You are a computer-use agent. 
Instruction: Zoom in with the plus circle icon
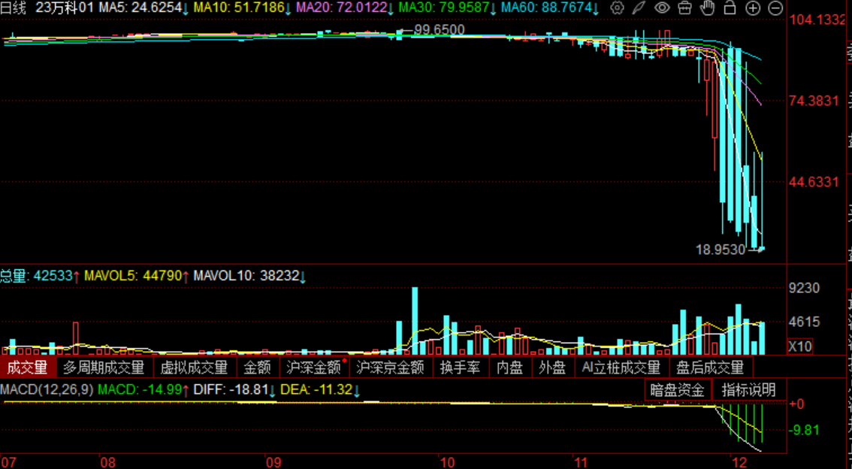click(x=753, y=8)
